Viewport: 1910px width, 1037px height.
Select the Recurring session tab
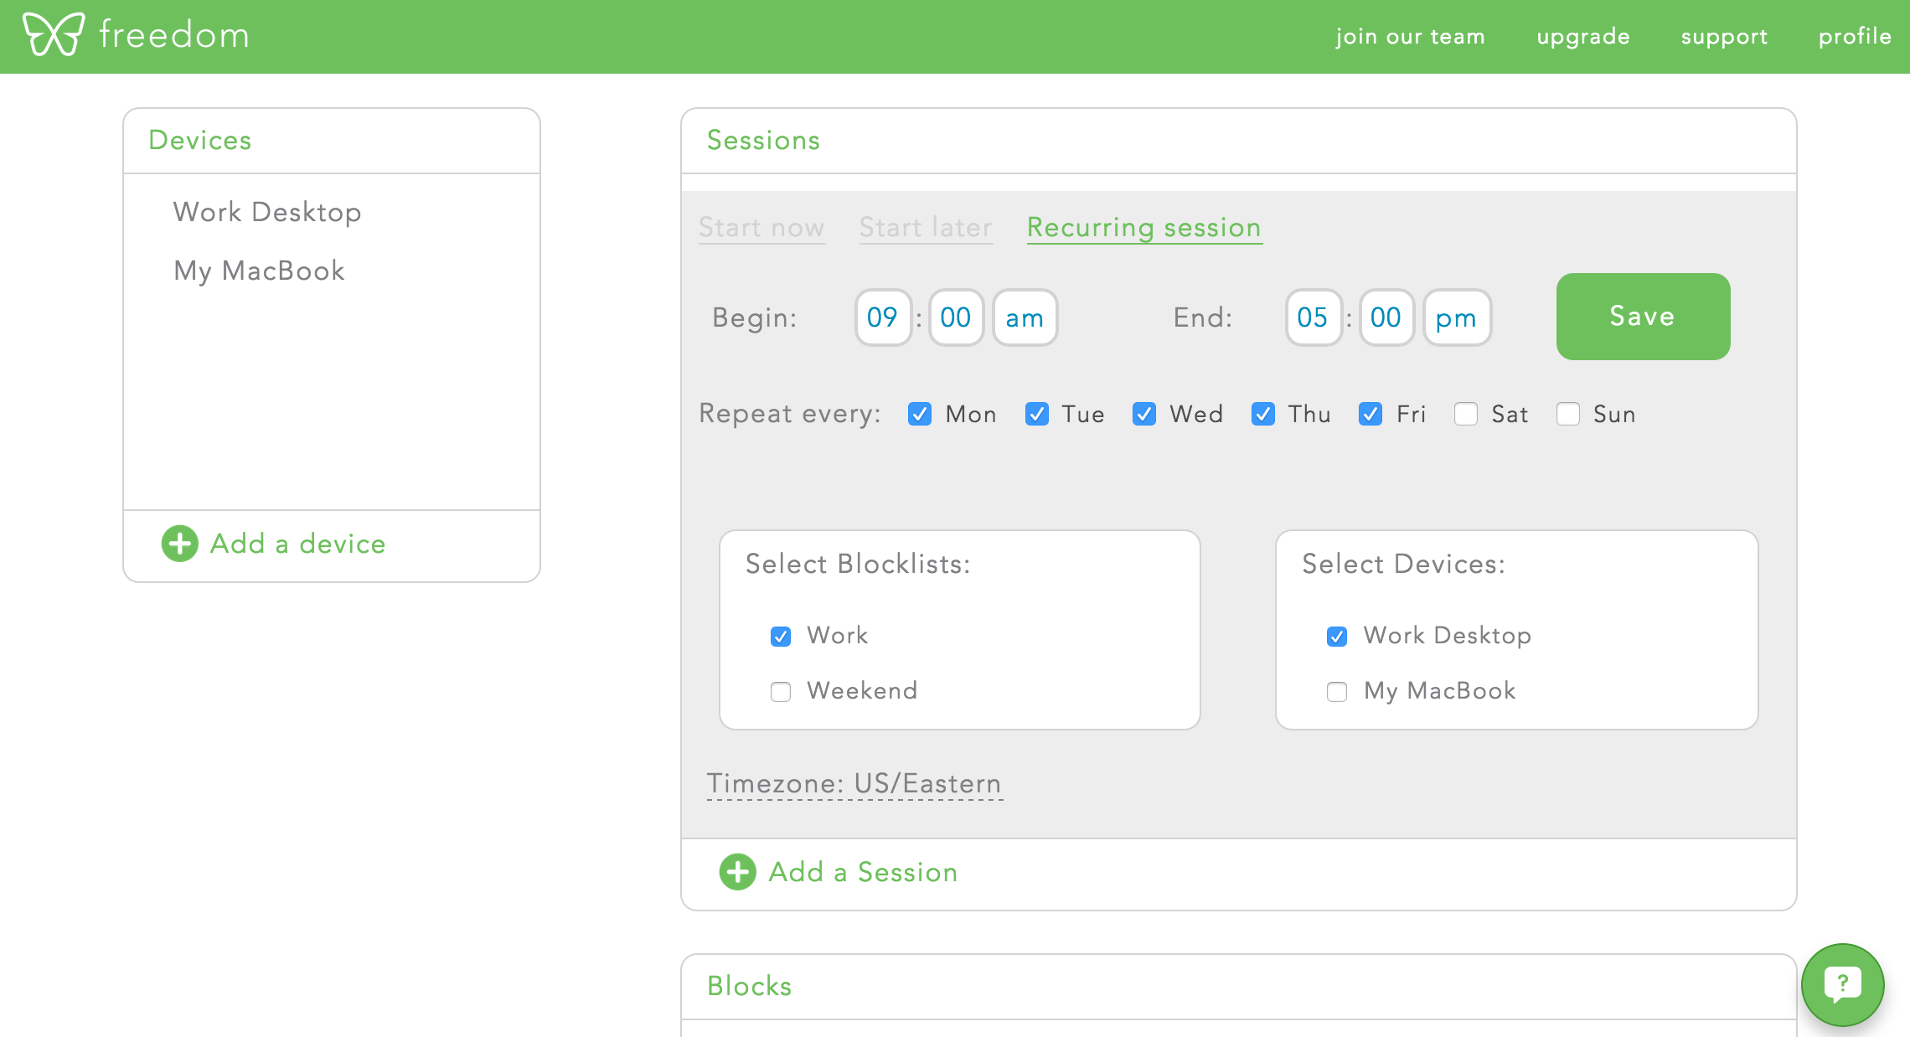pyautogui.click(x=1142, y=229)
